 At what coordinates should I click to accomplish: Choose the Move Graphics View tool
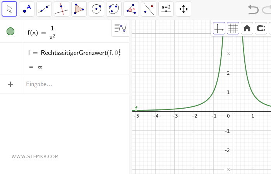tap(184, 9)
